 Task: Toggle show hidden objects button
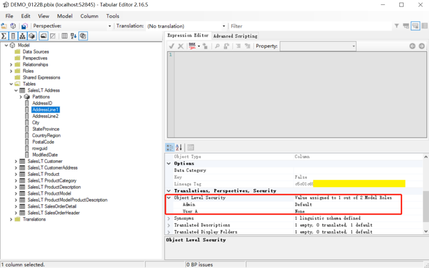pyautogui.click(x=53, y=36)
